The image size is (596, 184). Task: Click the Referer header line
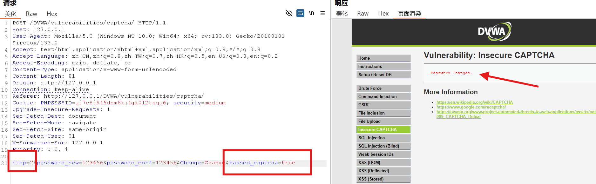point(108,96)
